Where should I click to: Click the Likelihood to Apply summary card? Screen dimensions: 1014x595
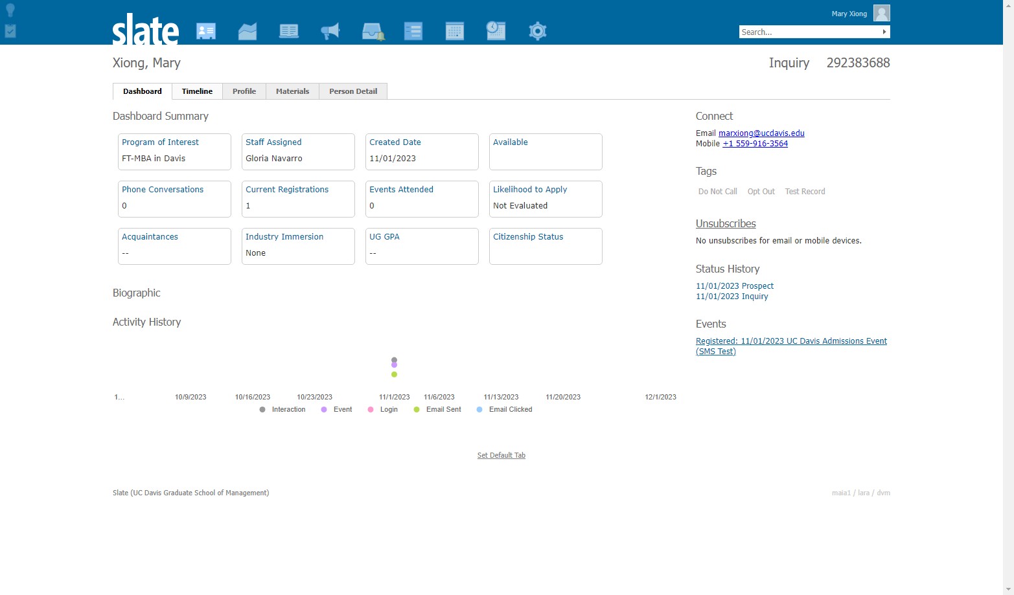546,199
